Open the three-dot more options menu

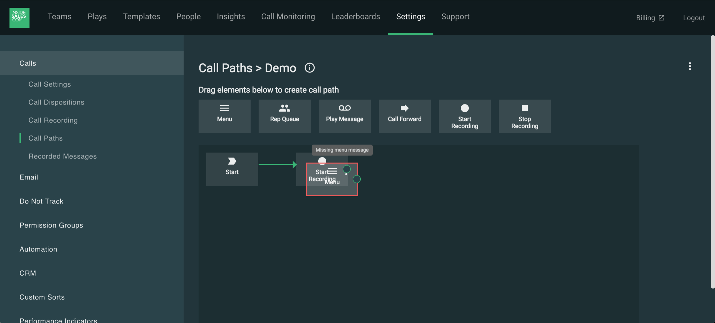point(690,66)
